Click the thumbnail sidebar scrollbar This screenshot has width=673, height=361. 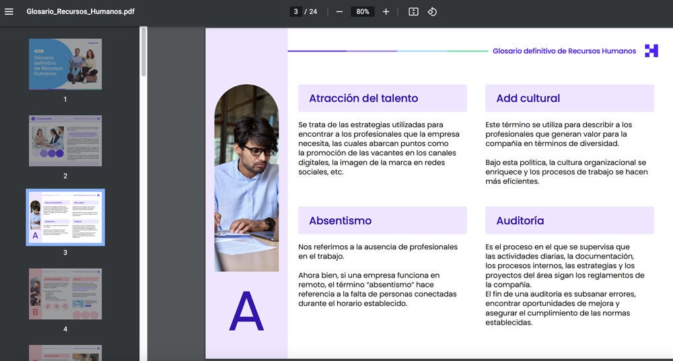pos(143,52)
